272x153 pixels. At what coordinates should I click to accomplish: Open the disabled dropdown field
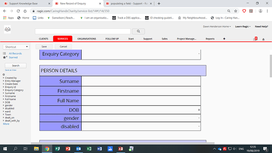(141, 127)
